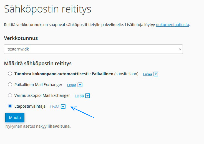Open the caret icon beside Varmuuskopioi Mail Exchanger
This screenshot has height=144, width=204.
87,96
